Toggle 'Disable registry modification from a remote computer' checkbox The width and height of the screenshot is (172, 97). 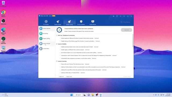pyautogui.click(x=60, y=50)
